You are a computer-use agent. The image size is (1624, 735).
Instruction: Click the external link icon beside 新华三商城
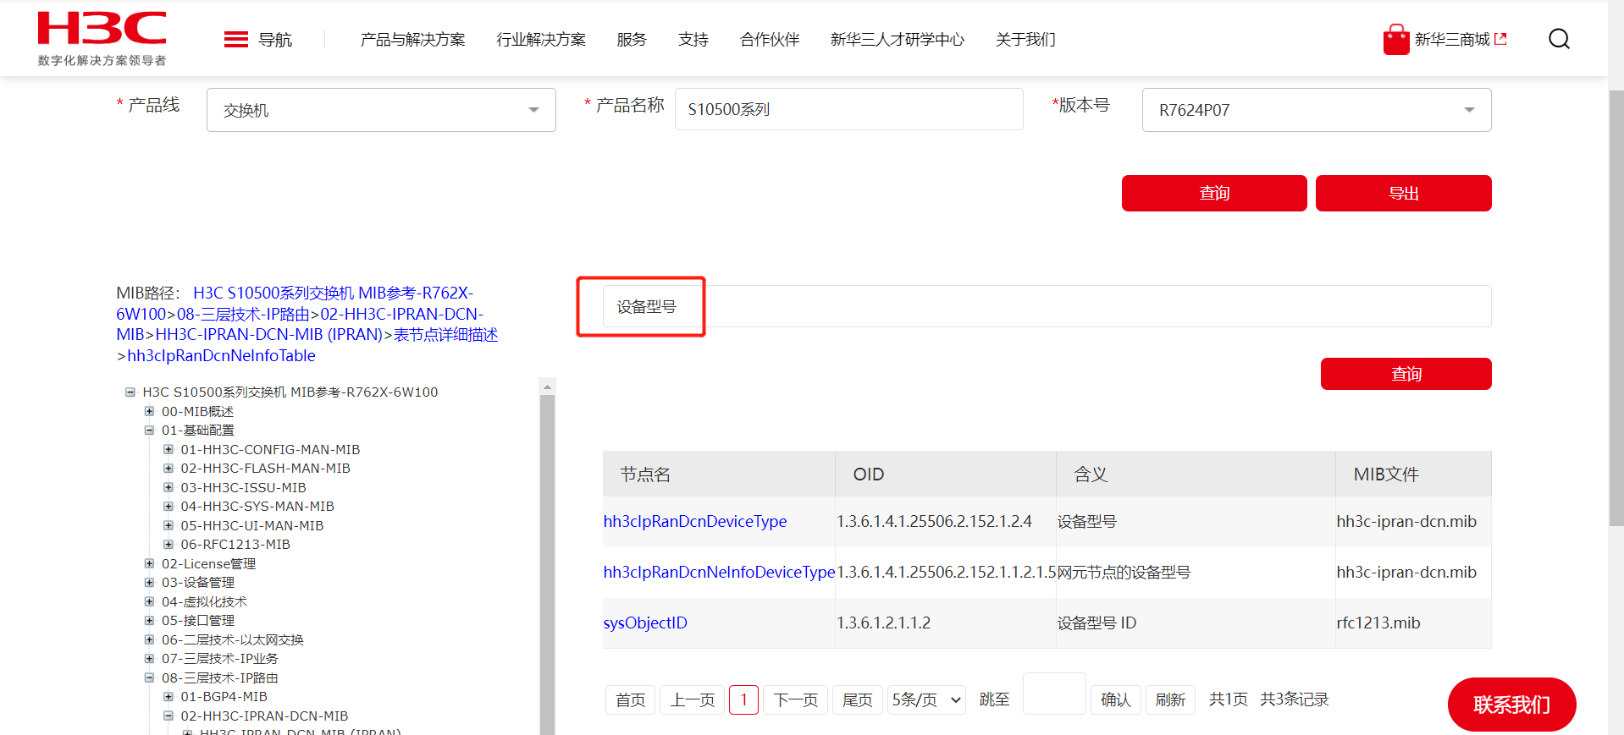[1501, 39]
